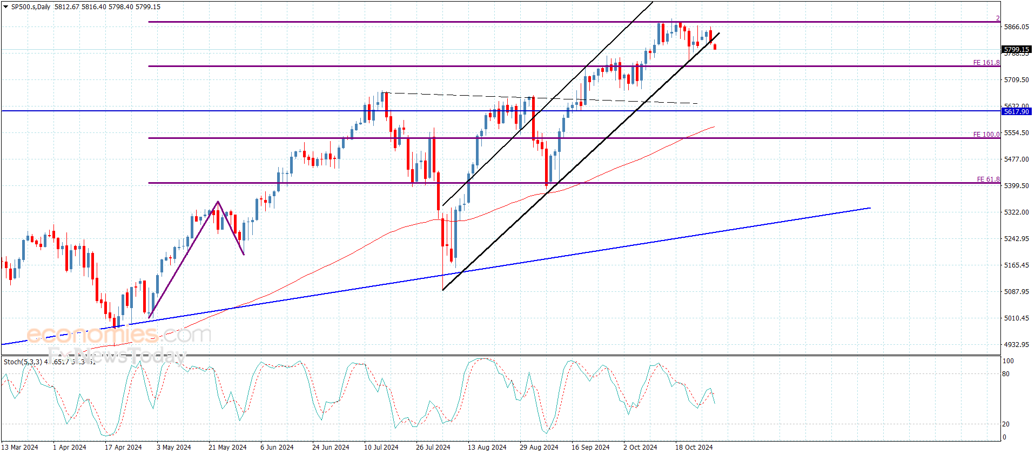The width and height of the screenshot is (1035, 454).
Task: Click the triangle arrow beside SP500.s,Daily title
Action: click(x=6, y=7)
